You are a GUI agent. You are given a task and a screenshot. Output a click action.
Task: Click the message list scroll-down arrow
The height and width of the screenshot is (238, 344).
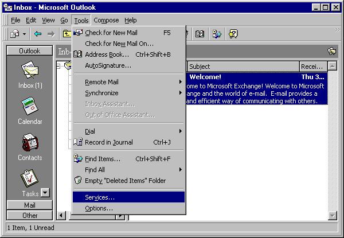point(333,216)
